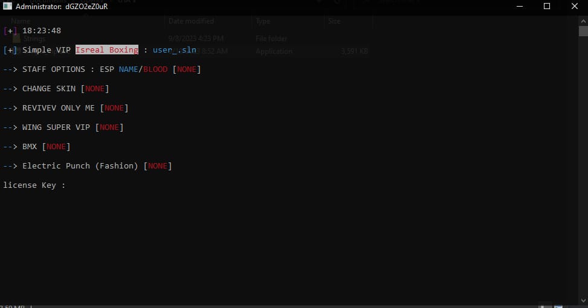Image resolution: width=588 pixels, height=308 pixels.
Task: Maximize the Administrator console window
Action: pyautogui.click(x=547, y=7)
